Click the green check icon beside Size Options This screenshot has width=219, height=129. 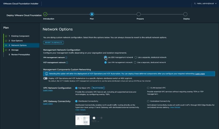(x=6, y=41)
